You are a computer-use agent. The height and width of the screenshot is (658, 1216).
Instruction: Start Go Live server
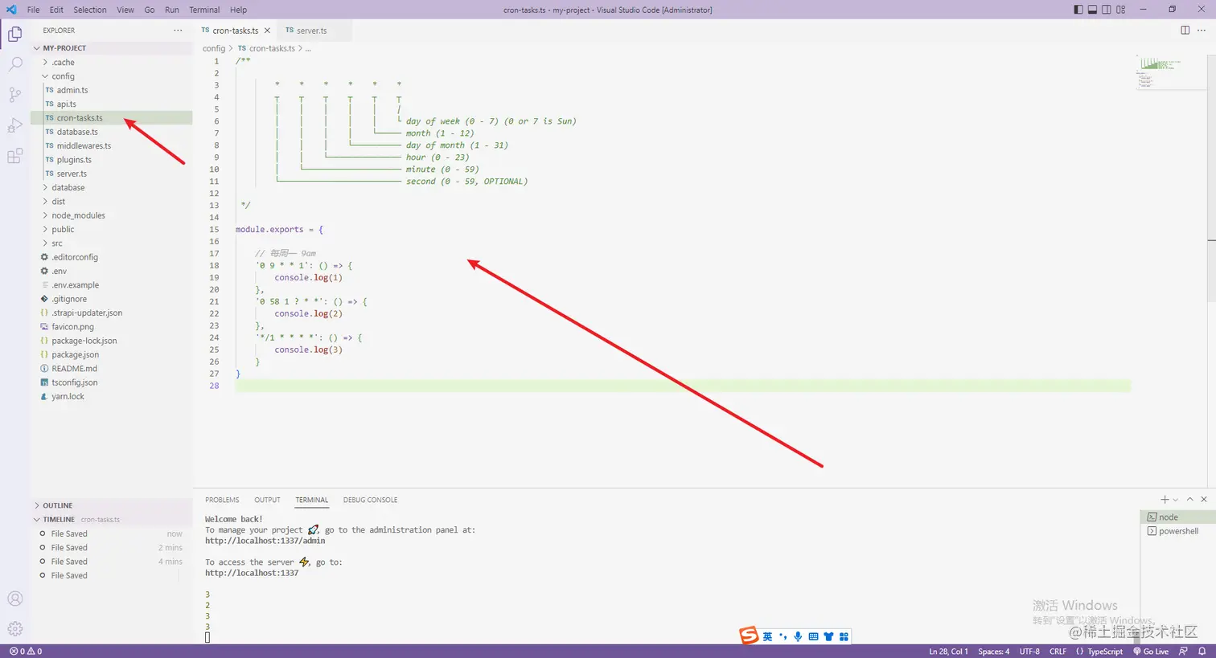click(x=1151, y=652)
